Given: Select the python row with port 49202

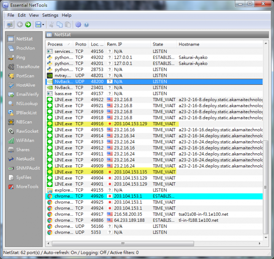Looking at the screenshot, I should (154, 57).
